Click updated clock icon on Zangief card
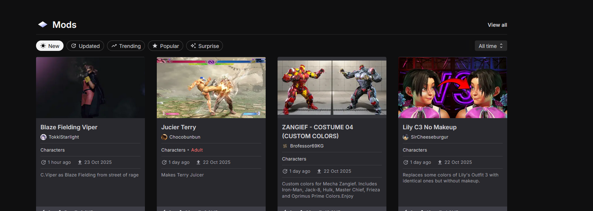 (285, 171)
